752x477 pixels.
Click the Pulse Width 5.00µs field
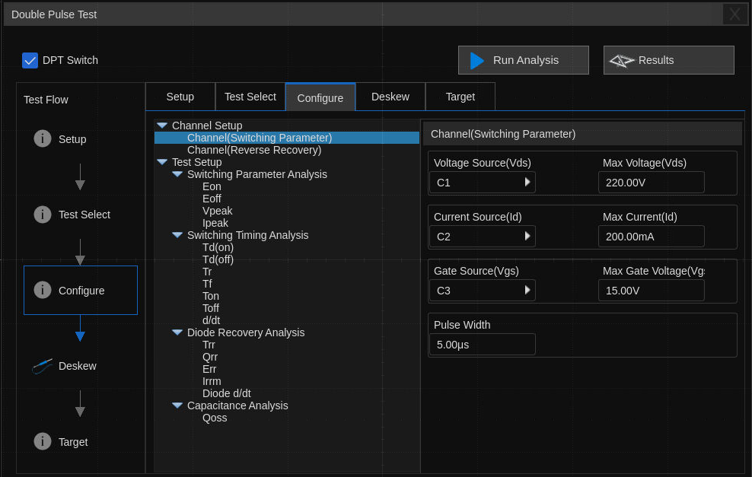click(482, 345)
